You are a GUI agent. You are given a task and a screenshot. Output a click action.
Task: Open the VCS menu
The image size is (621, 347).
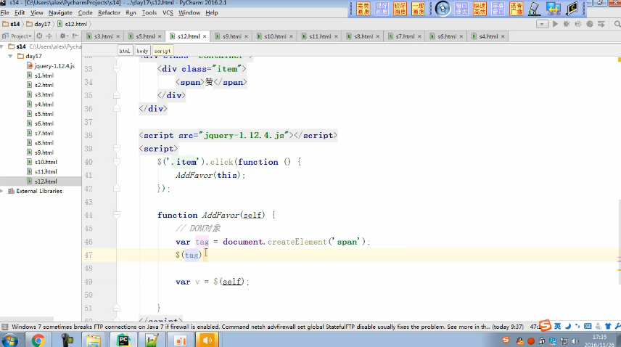[x=168, y=12]
